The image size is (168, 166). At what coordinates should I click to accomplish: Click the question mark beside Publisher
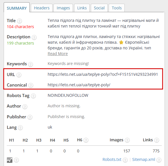point(30,117)
